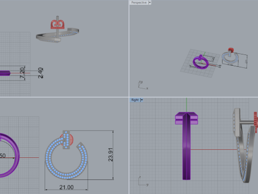Select the red butterfly earring back, top-left viewport
The image size is (258, 194).
[x=58, y=24]
